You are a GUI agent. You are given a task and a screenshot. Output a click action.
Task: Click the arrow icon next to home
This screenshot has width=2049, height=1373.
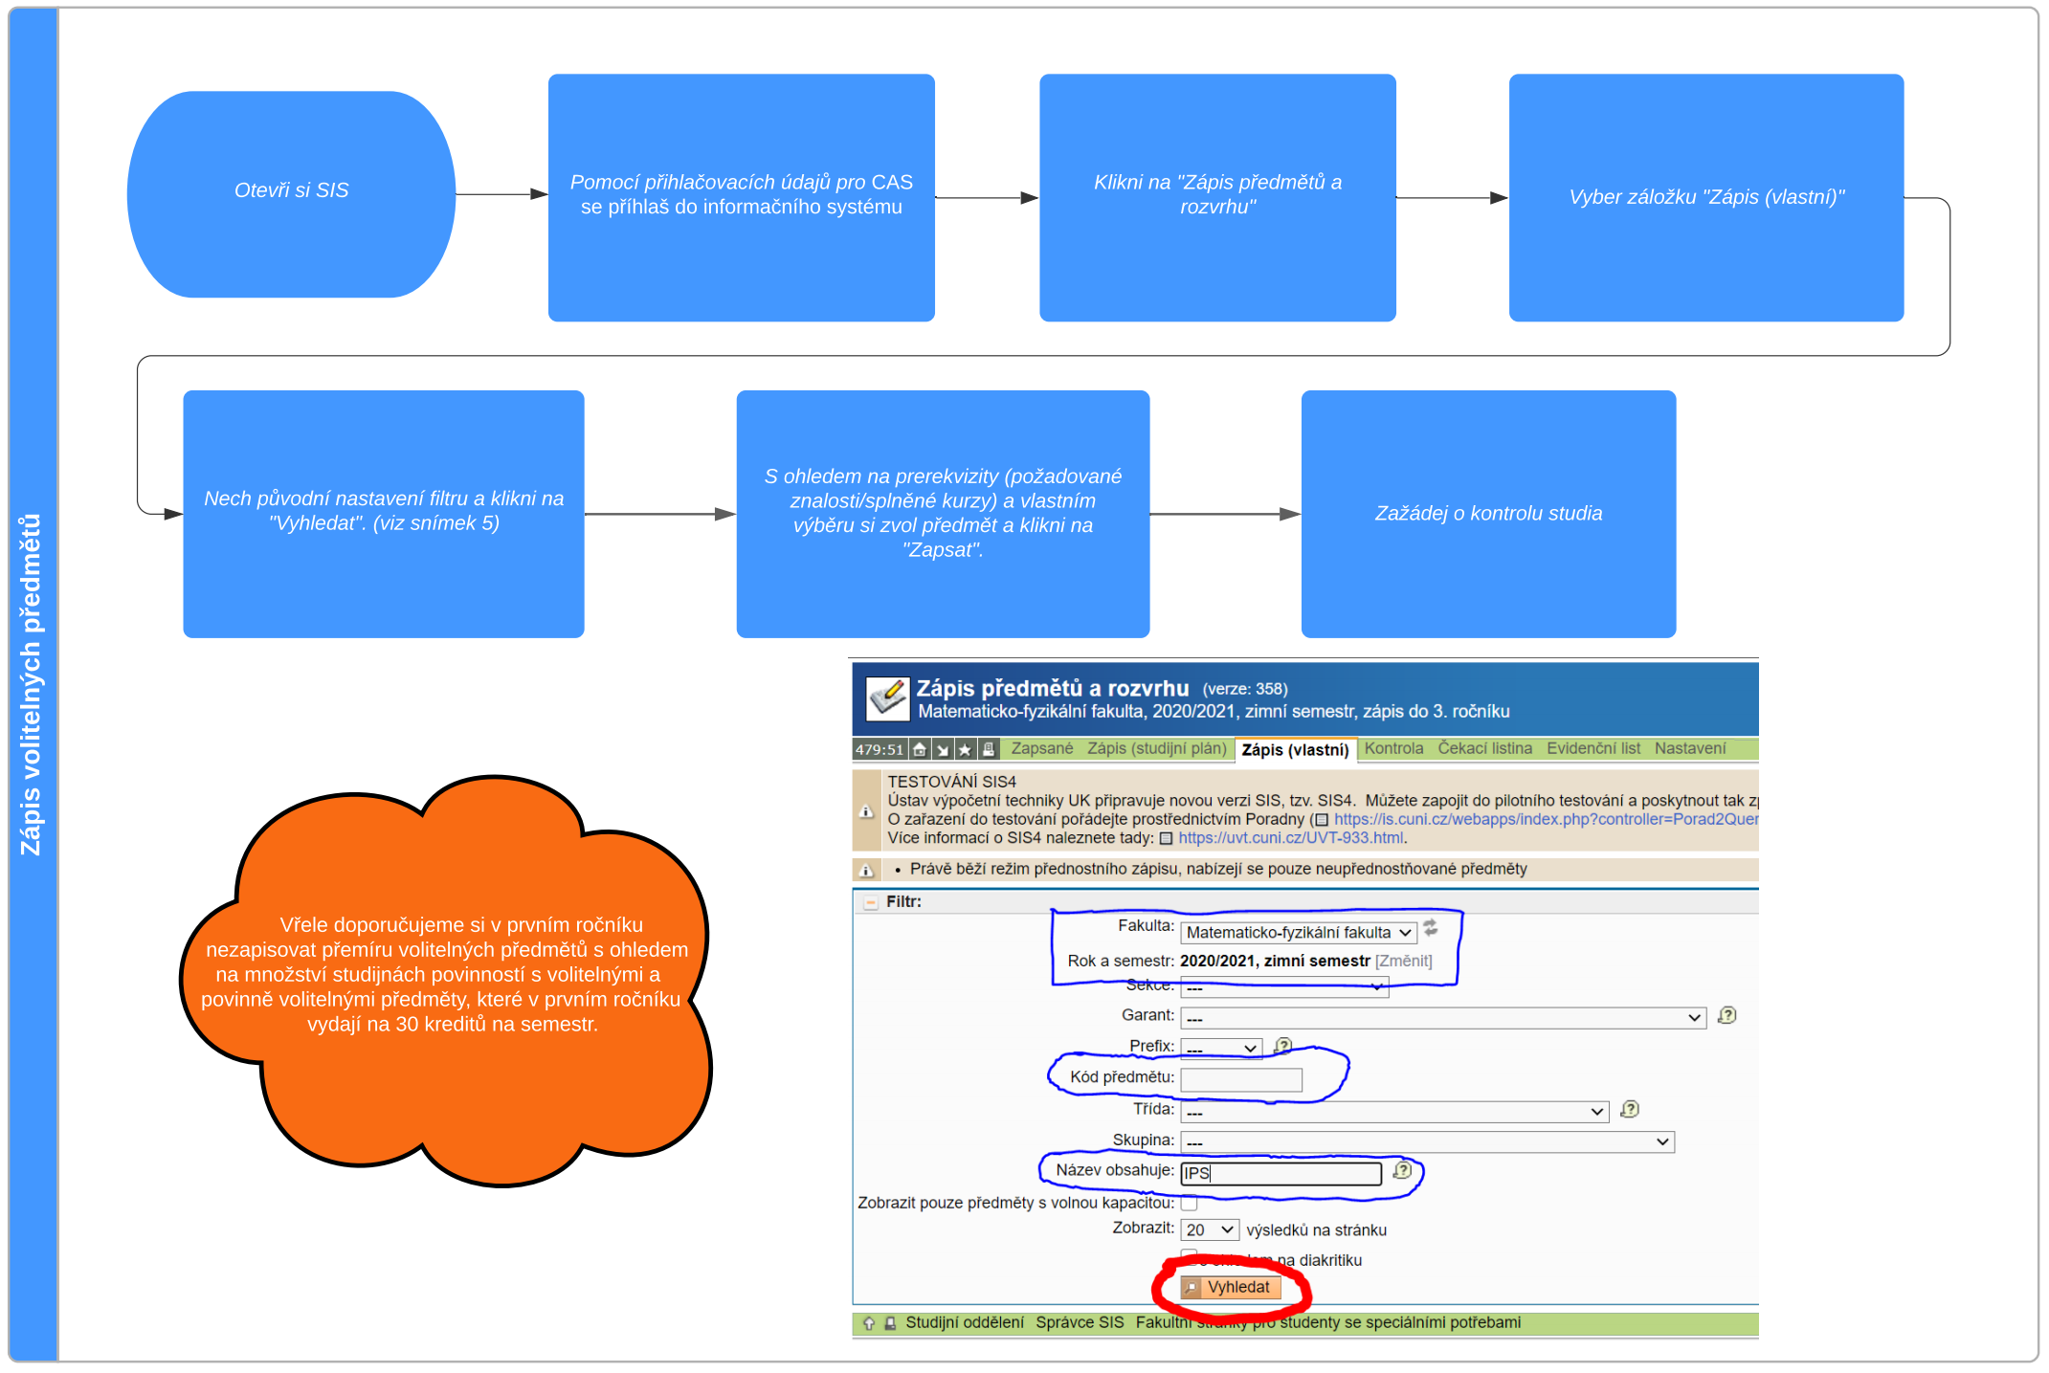(x=943, y=749)
